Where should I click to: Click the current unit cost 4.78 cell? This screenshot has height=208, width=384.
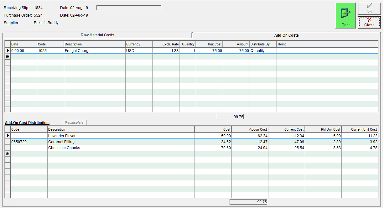(x=360, y=148)
